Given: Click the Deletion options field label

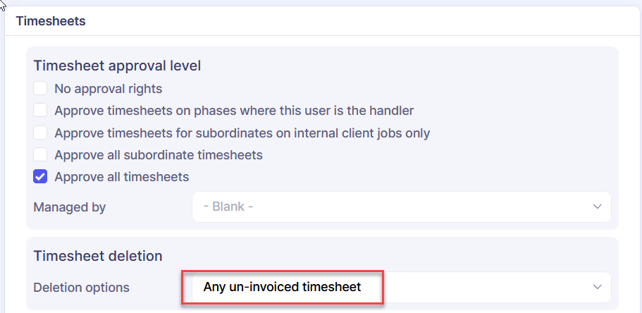Looking at the screenshot, I should [x=81, y=287].
